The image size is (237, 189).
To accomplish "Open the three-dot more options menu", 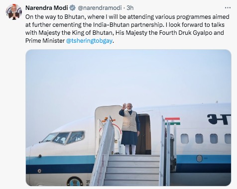I will point(228,8).
